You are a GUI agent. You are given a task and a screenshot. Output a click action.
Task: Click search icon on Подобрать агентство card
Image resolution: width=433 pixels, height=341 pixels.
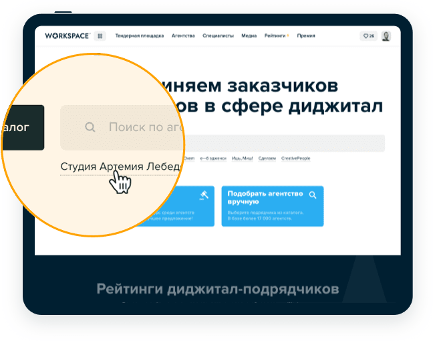tap(313, 195)
